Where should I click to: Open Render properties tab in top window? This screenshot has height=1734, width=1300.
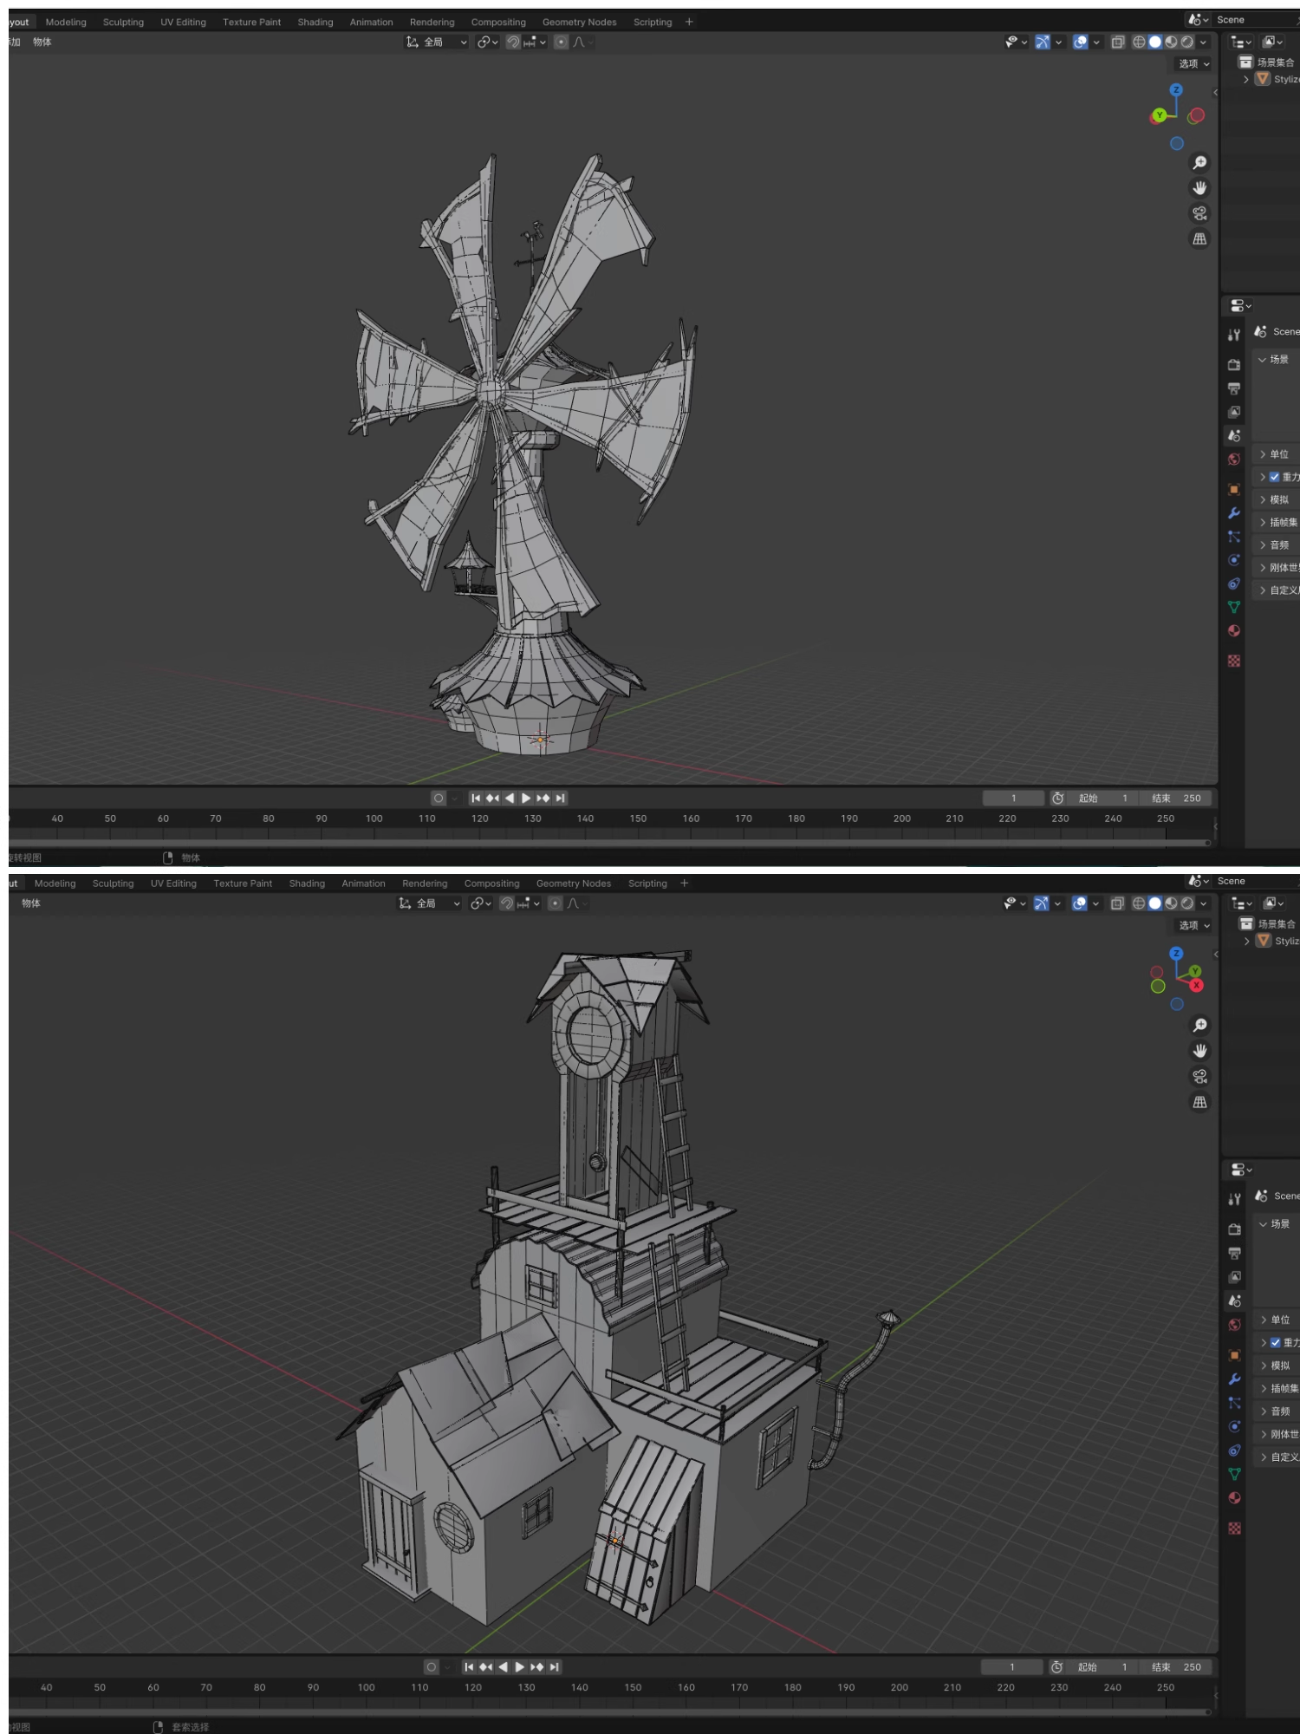click(x=1234, y=364)
